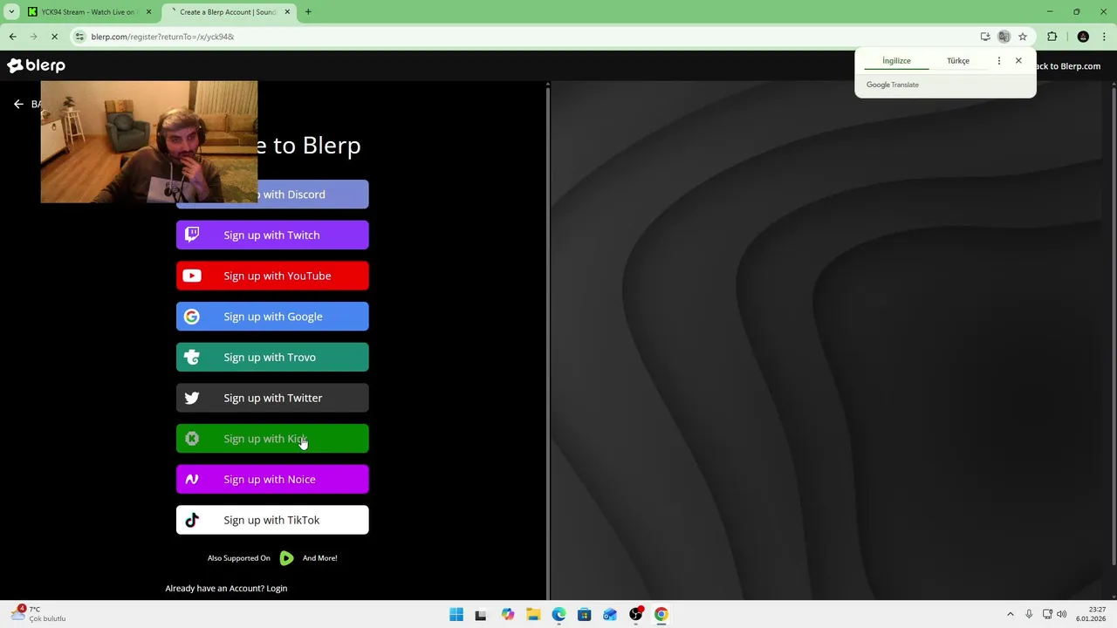The image size is (1117, 628).
Task: Open the Chrome extensions puzzle icon
Action: click(1052, 37)
